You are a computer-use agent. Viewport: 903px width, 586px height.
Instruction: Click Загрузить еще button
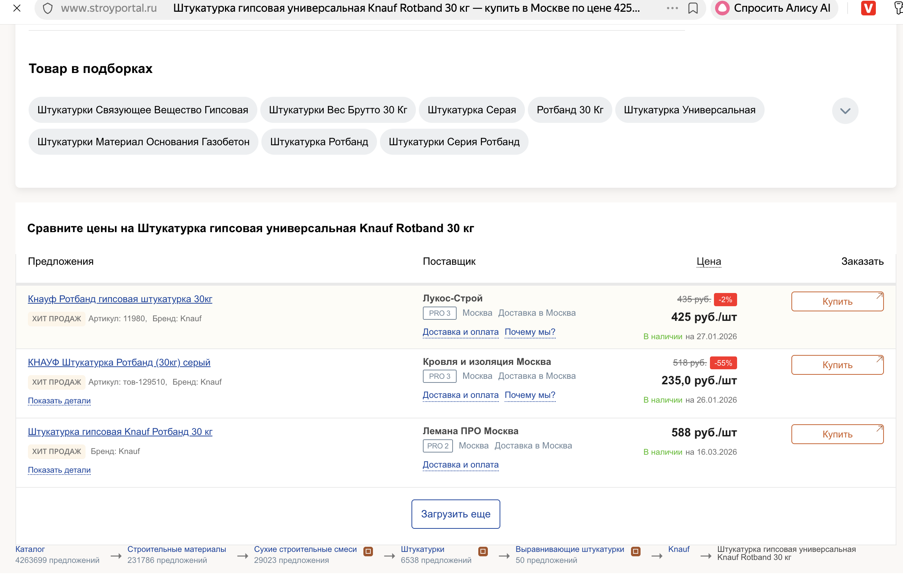click(455, 514)
